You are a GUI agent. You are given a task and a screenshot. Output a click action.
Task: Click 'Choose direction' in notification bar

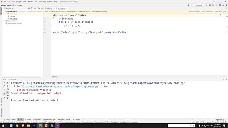(194, 12)
